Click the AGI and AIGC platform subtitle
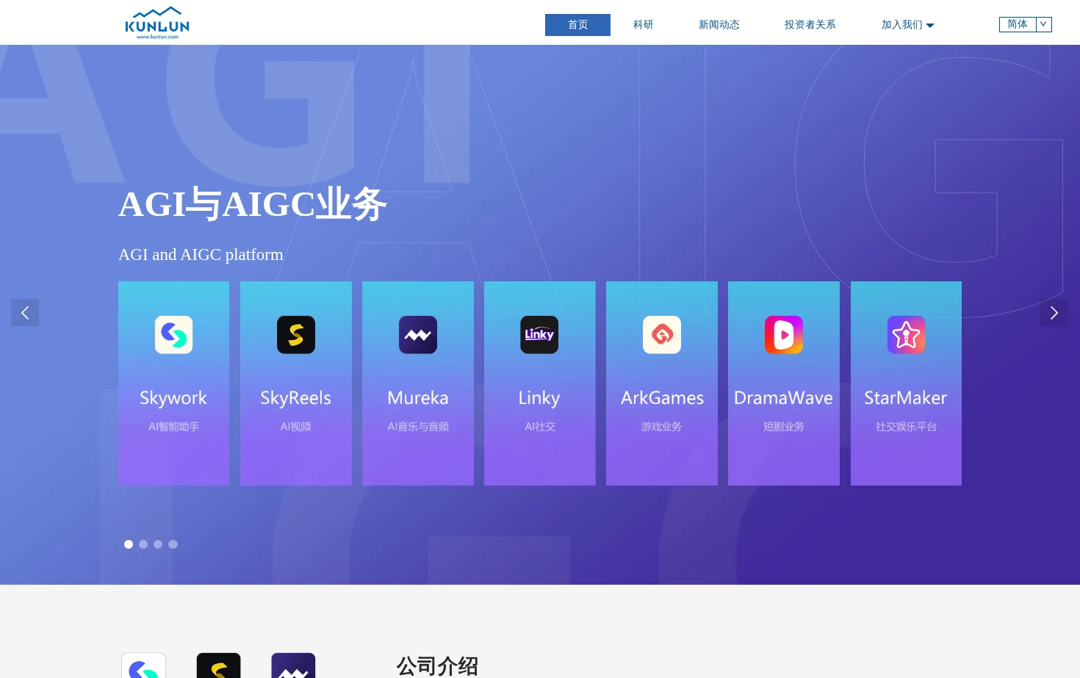The height and width of the screenshot is (678, 1080). [x=201, y=255]
